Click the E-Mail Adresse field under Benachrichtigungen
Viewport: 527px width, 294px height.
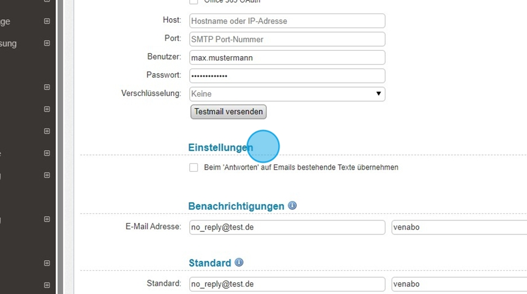pos(287,227)
